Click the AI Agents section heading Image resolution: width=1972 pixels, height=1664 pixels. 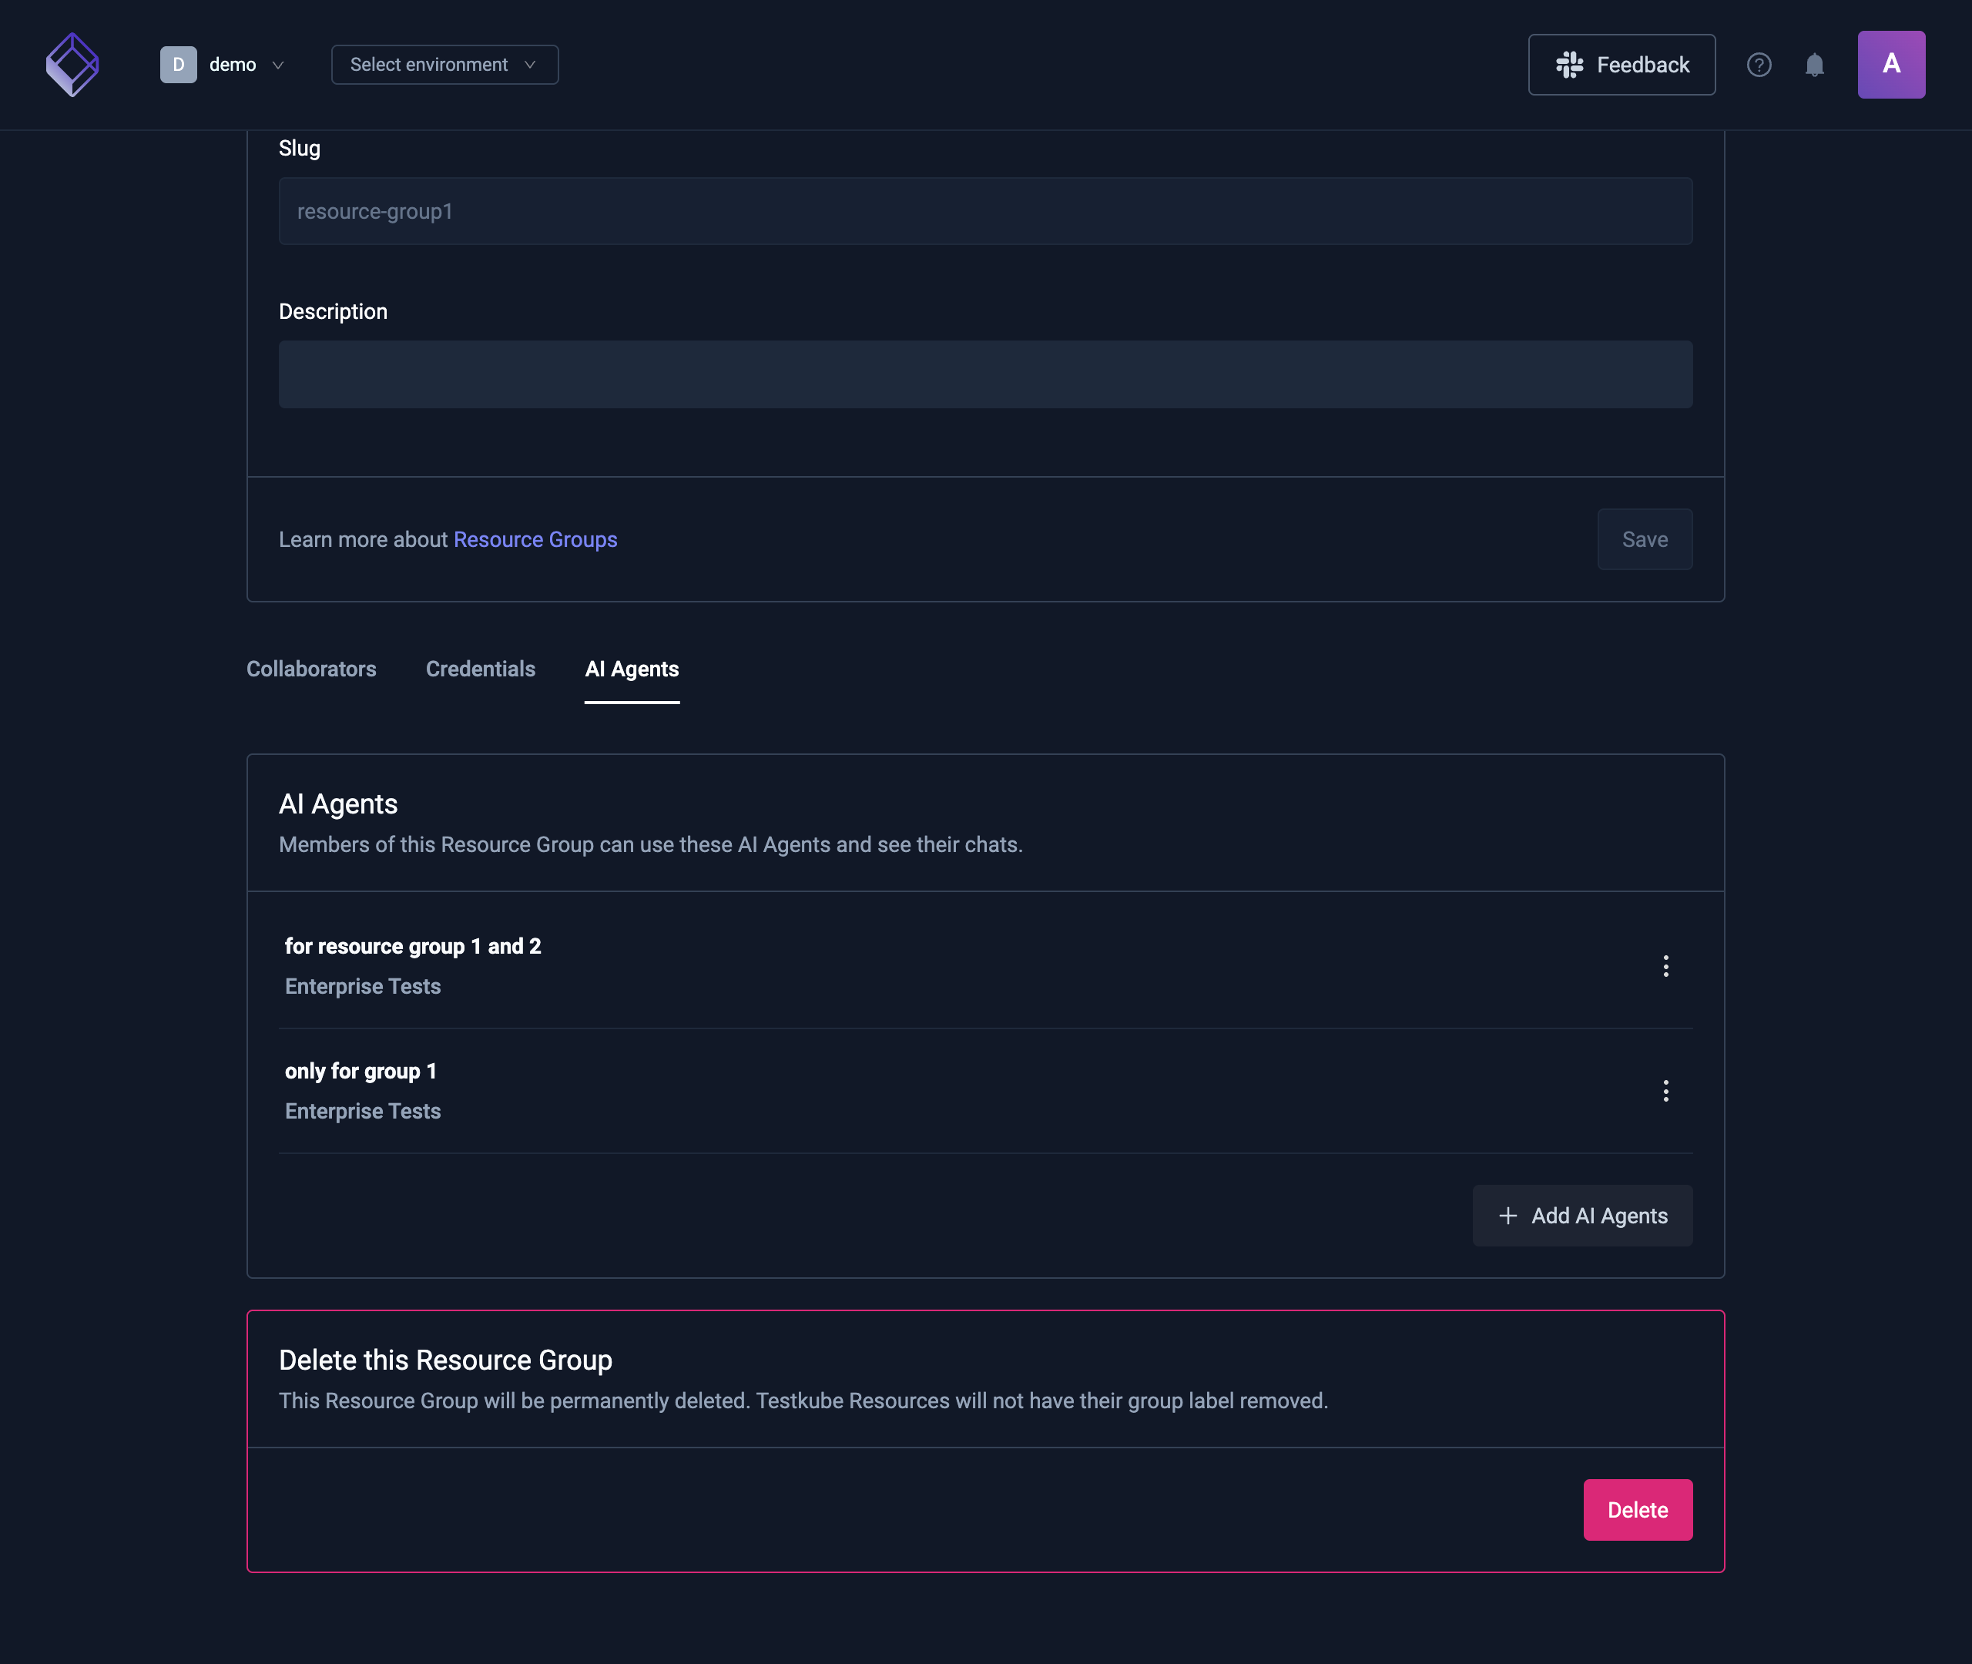(337, 804)
